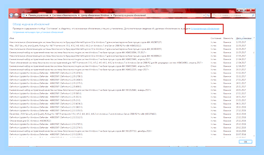Open the recent pages dropdown beside Forward
Viewport: 264px width, 155px height.
pyautogui.click(x=20, y=15)
